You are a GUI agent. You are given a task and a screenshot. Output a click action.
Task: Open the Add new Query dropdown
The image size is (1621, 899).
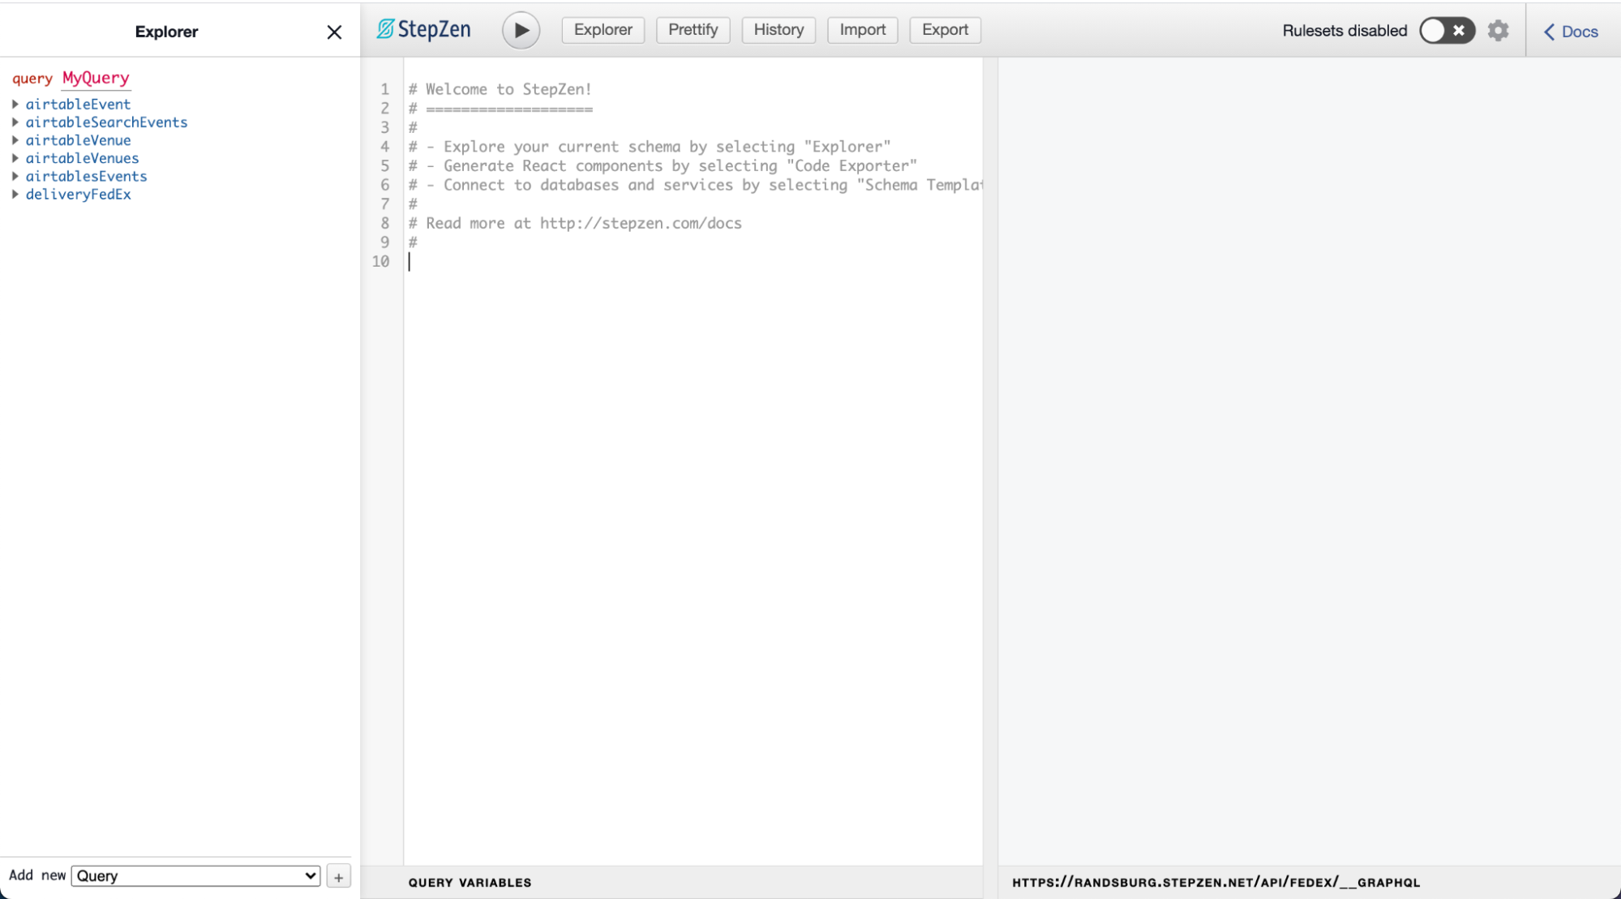[195, 875]
